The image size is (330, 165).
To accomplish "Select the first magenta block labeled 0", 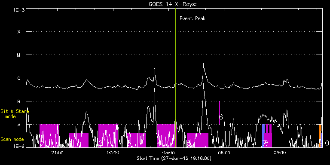I will tap(49, 136).
